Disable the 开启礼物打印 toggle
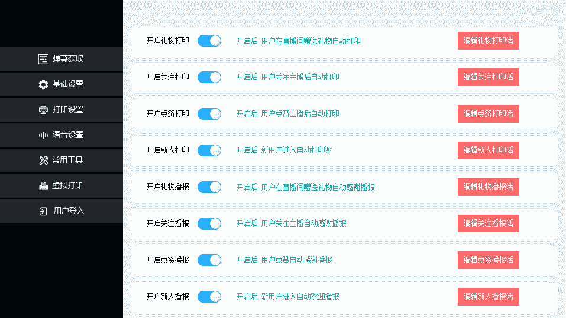 click(x=209, y=41)
